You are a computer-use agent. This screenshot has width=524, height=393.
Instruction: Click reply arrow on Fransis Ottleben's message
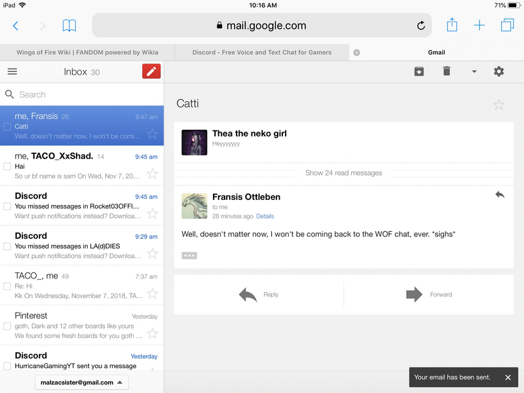pos(500,195)
